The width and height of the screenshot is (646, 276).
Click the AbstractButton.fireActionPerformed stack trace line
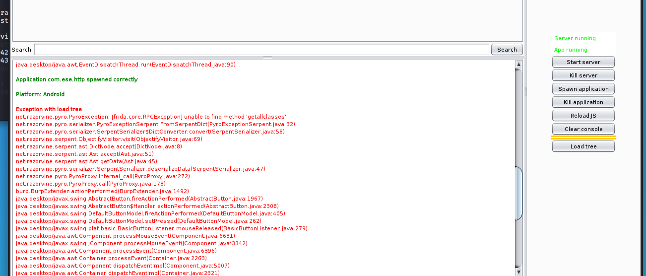(139, 199)
